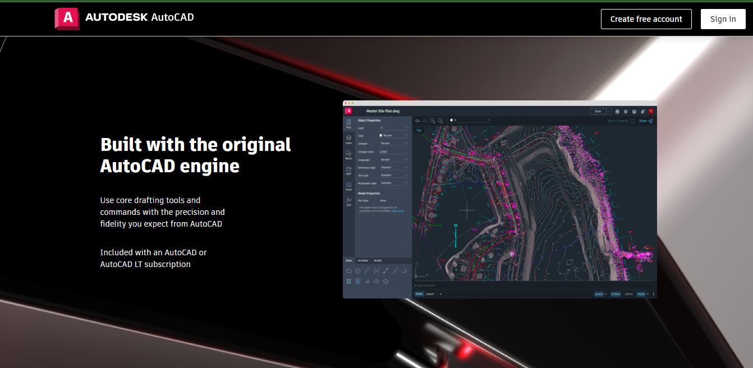Open the XREF panel icon
The width and height of the screenshot is (753, 368).
(x=348, y=170)
